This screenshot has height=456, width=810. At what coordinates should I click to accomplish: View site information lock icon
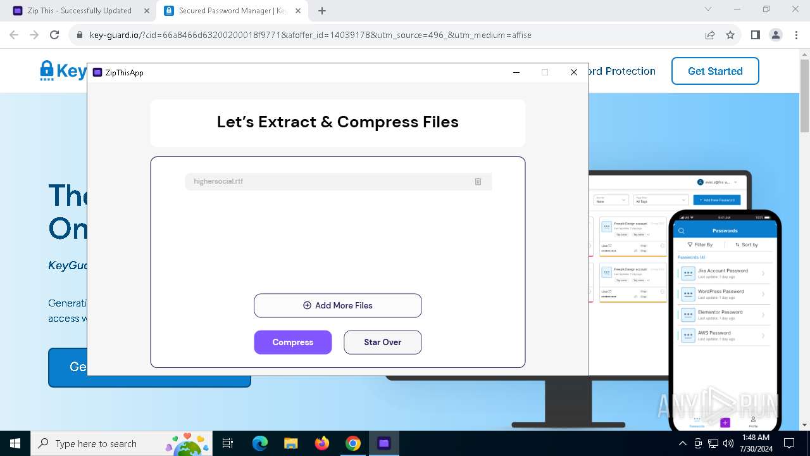tap(80, 35)
